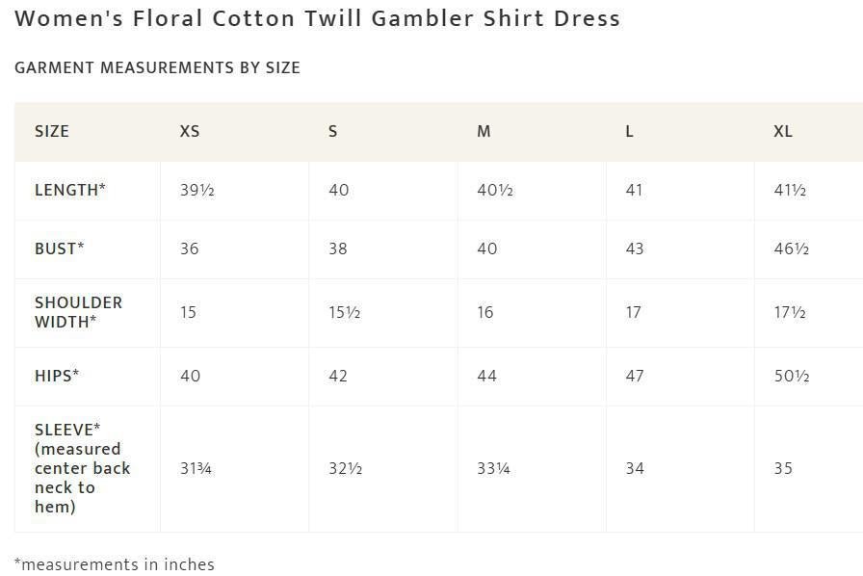Click the Garment Measurements By Size heading
Image resolution: width=863 pixels, height=576 pixels.
(x=157, y=67)
